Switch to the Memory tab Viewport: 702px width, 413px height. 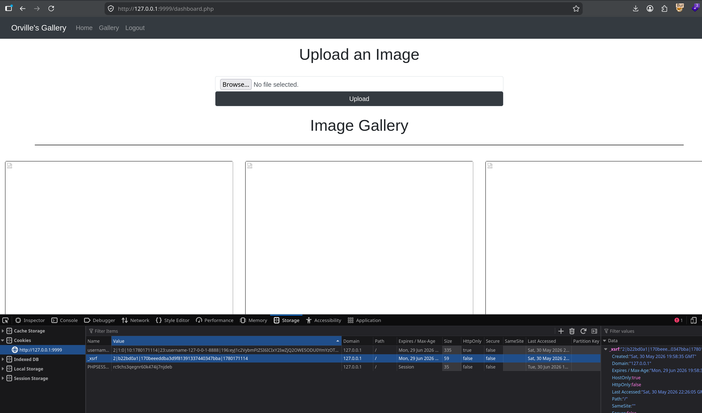click(x=253, y=320)
